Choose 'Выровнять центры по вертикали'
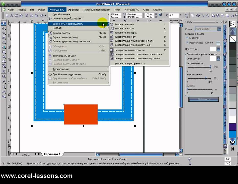Viewport: 238px width, 184px height. (140, 45)
